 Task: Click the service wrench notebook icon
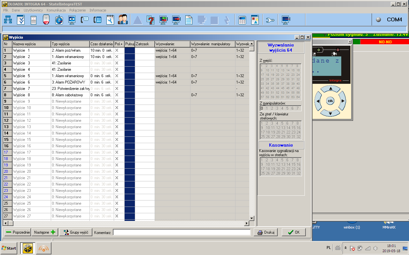point(110,20)
